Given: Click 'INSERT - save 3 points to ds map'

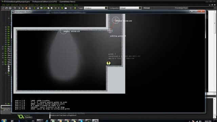Looking at the screenshot, I should click(48, 107).
